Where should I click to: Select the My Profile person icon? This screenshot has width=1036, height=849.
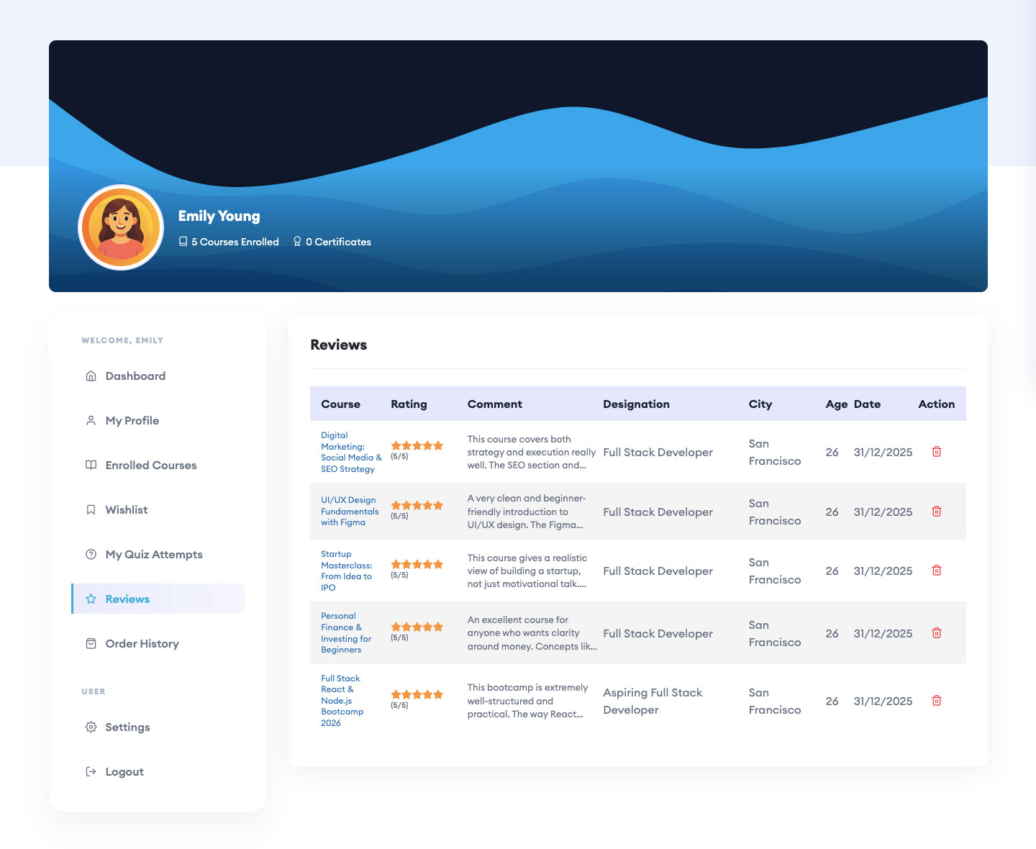tap(91, 420)
